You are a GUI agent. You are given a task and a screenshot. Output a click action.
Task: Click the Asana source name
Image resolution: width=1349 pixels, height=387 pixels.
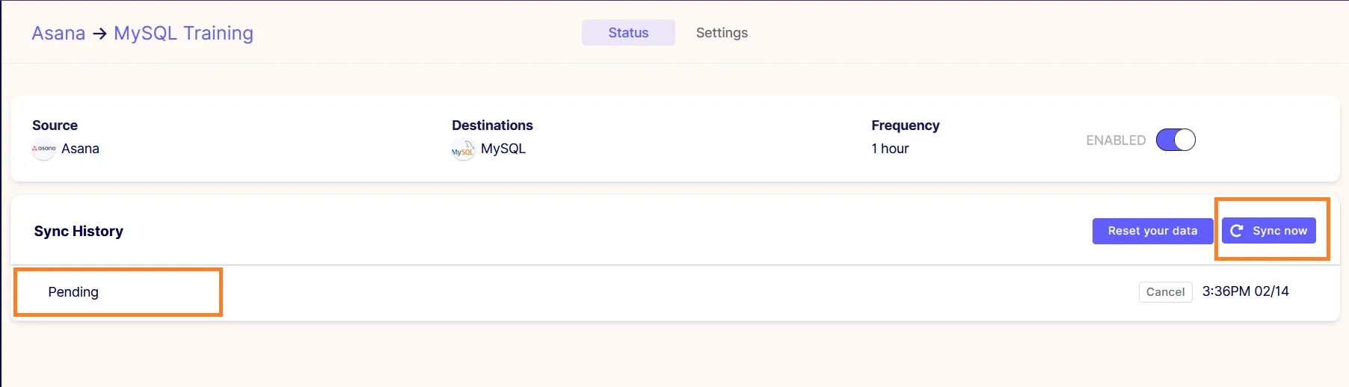coord(80,149)
